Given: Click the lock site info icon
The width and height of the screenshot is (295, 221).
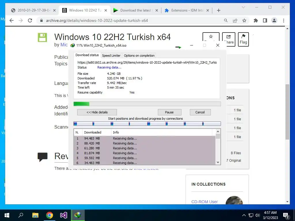Looking at the screenshot, I should click(x=41, y=20).
